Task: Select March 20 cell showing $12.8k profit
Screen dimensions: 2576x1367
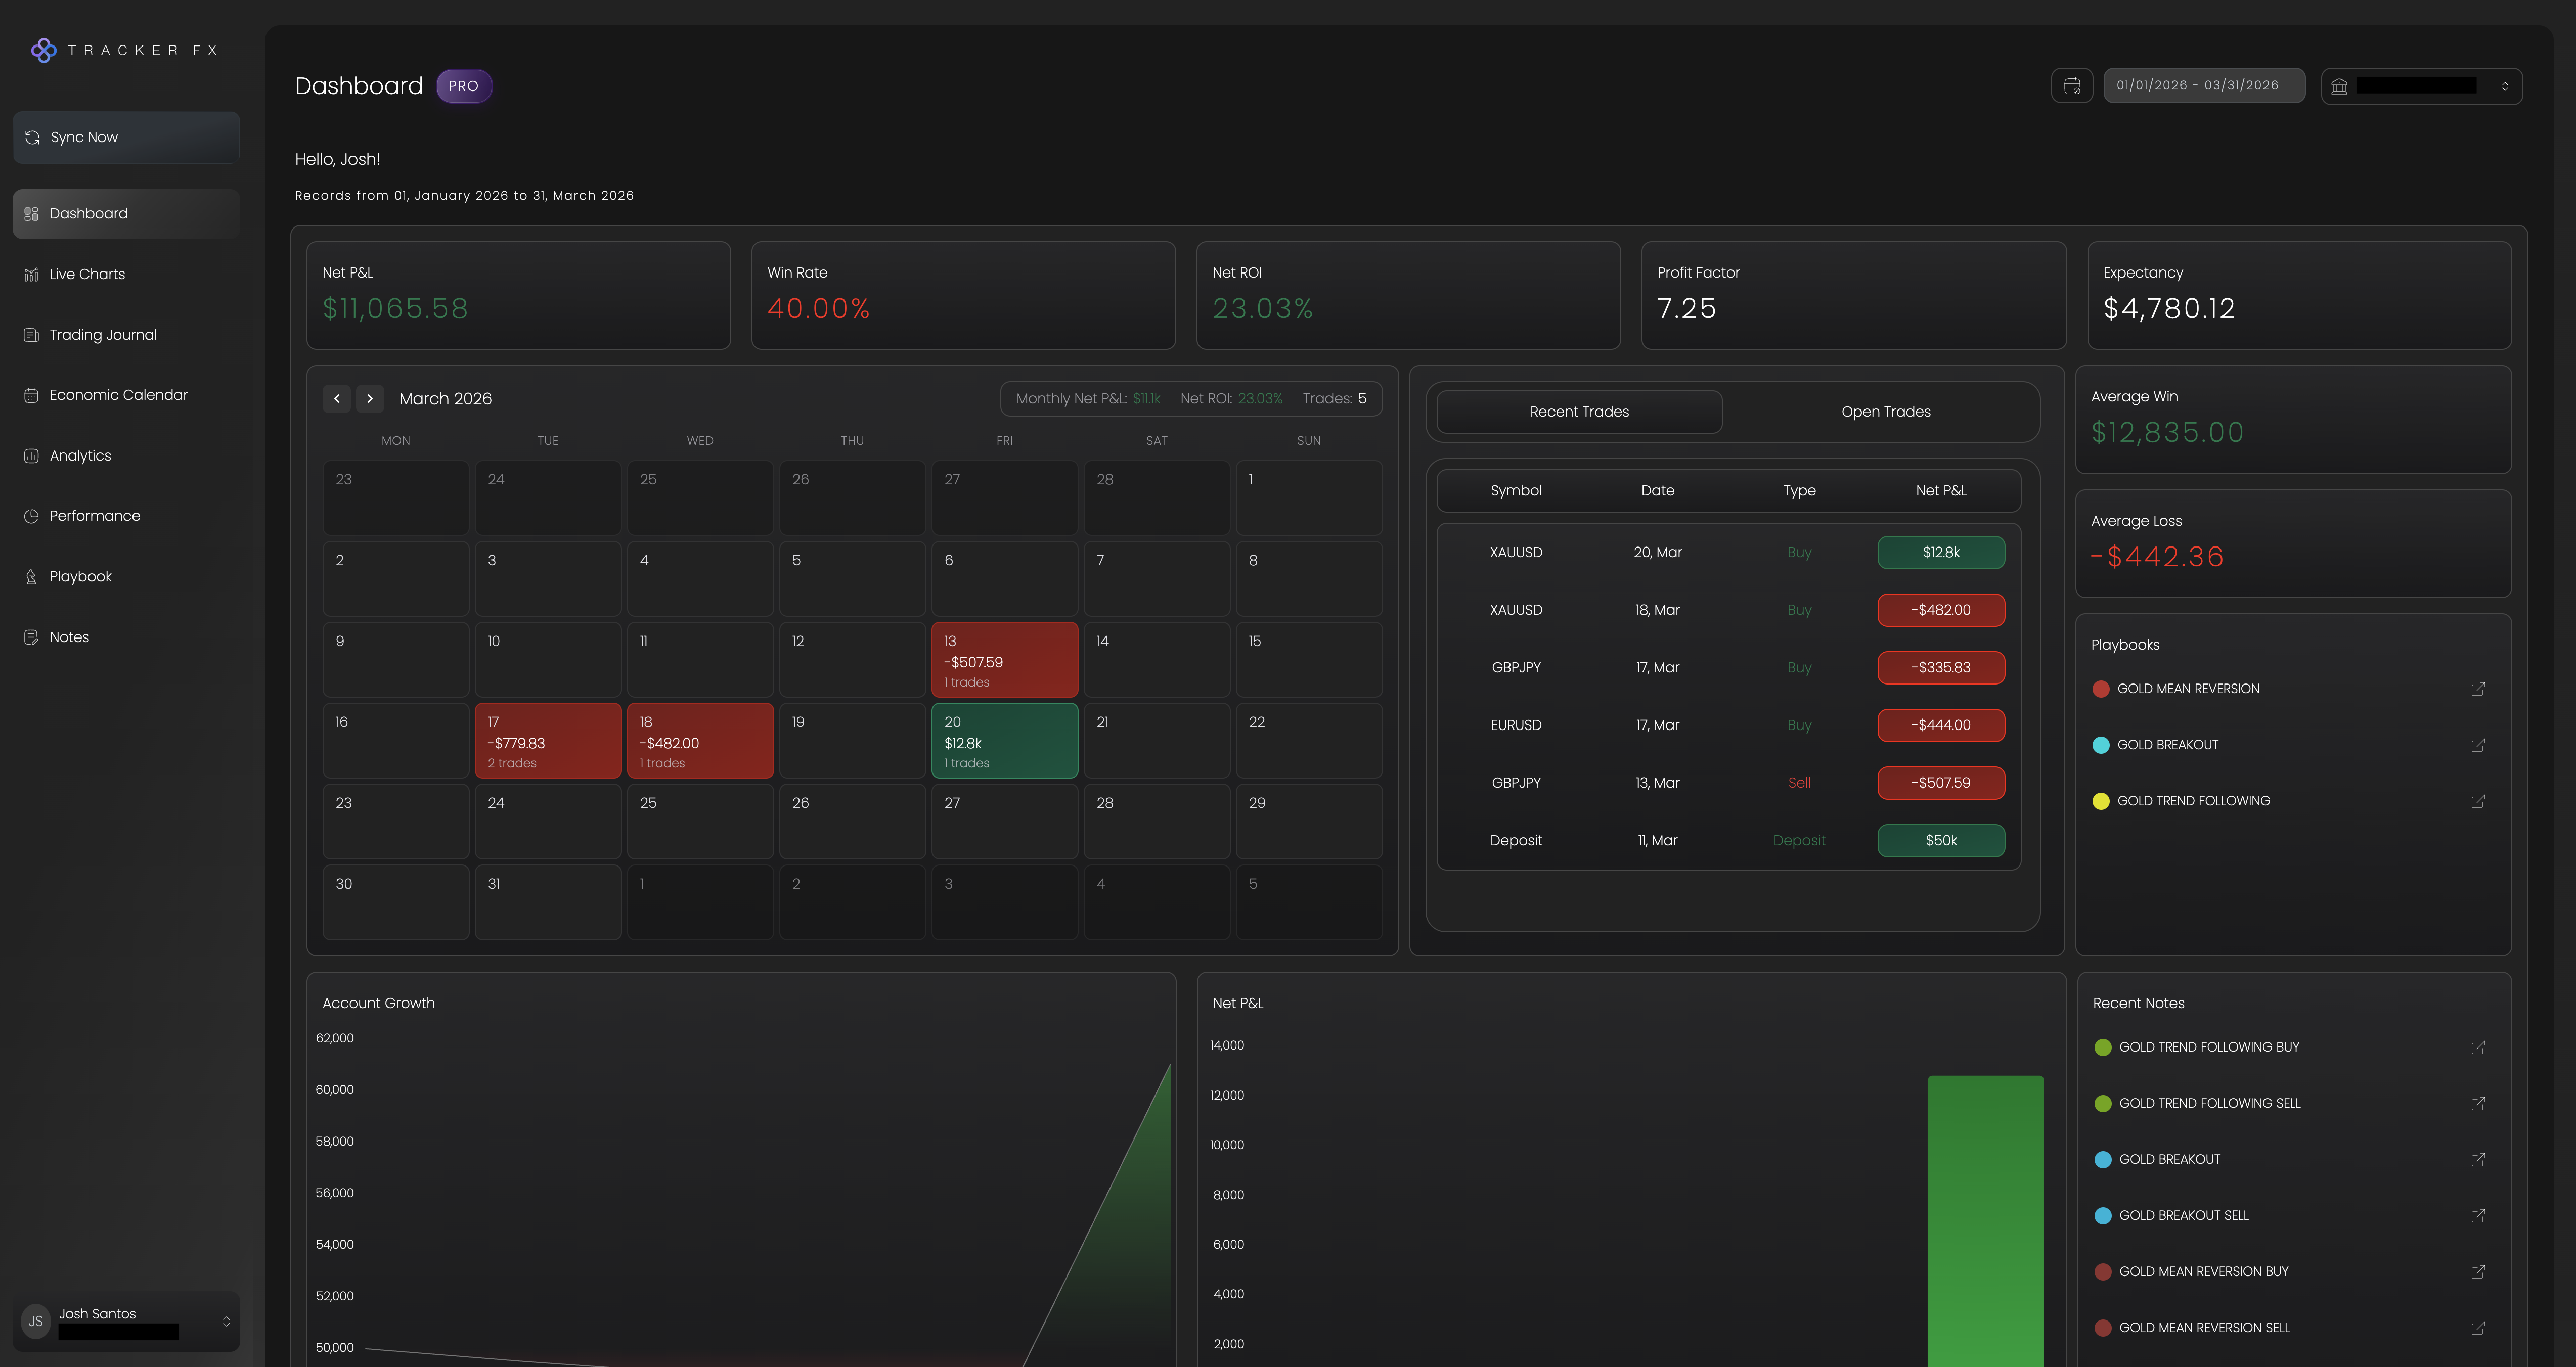Action: pos(1004,740)
